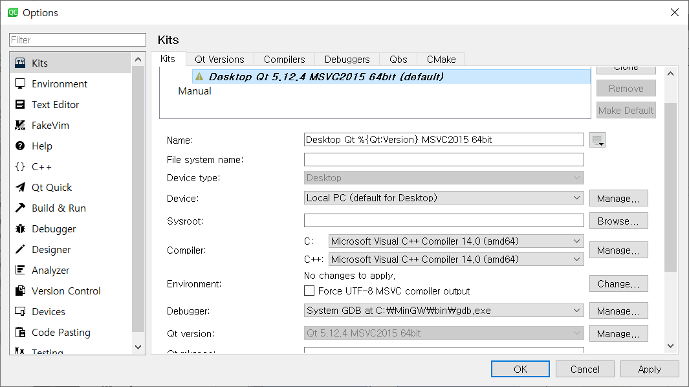Click Manage button next to Device
The image size is (689, 387).
618,198
